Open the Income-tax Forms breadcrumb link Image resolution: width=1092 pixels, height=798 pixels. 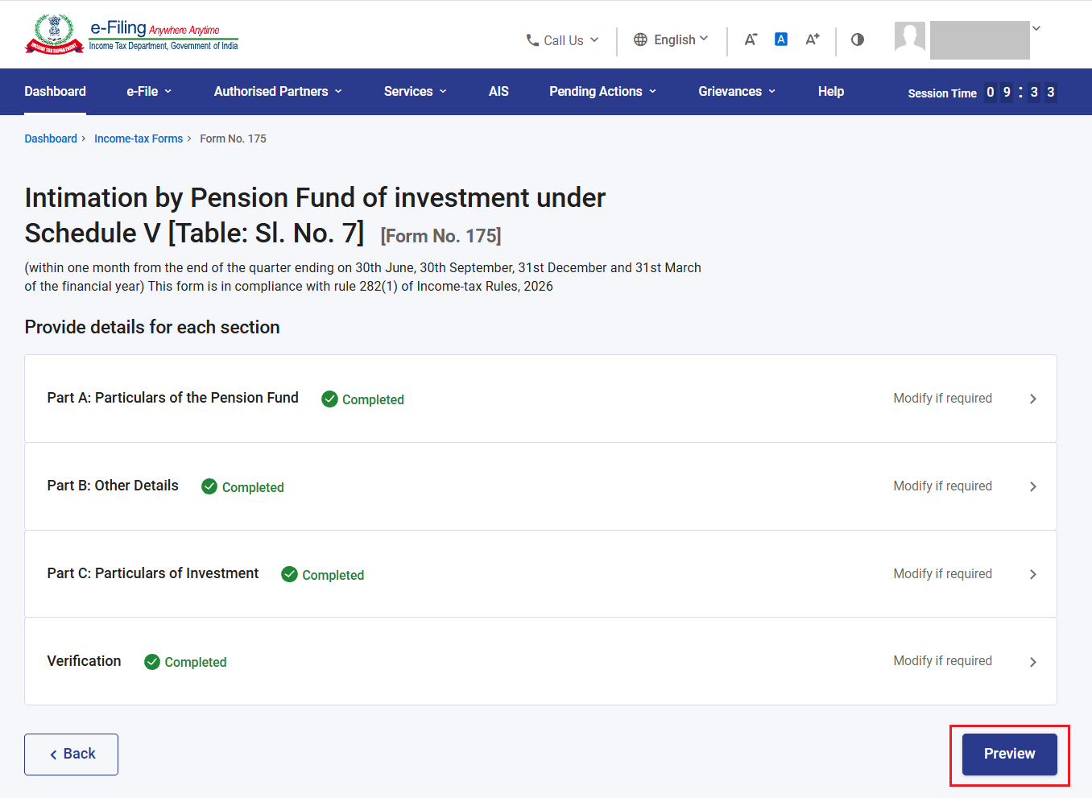pos(139,139)
